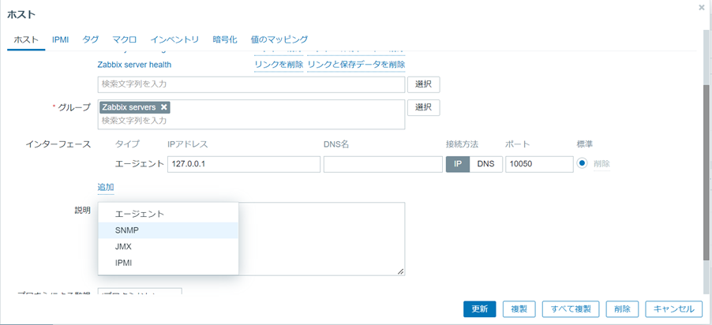Open the 暗号化 tab
Viewport: 712px width, 325px height.
click(x=225, y=39)
